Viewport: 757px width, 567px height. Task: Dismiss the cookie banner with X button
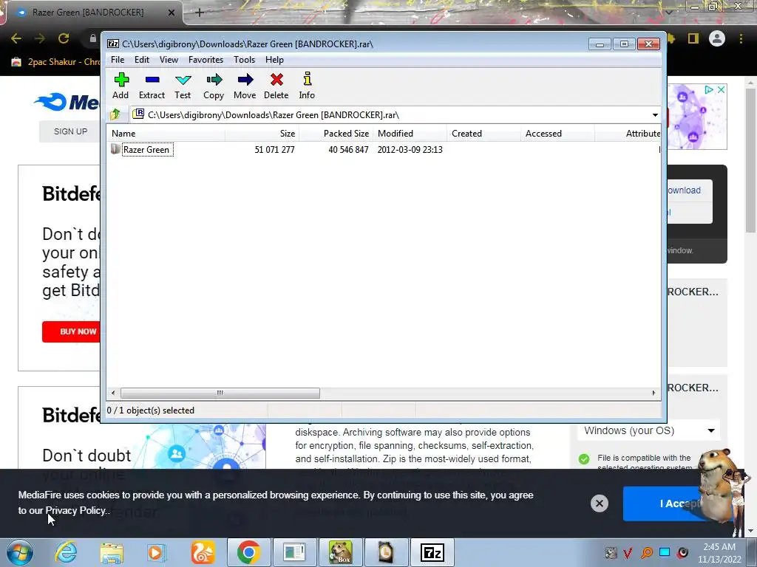point(599,504)
